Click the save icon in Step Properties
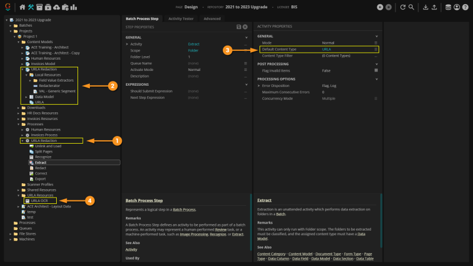473x266 pixels. 238,27
